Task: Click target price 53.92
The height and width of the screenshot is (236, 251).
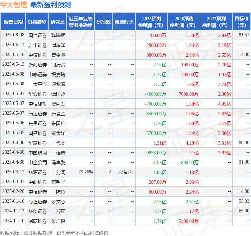Action: 244,201
